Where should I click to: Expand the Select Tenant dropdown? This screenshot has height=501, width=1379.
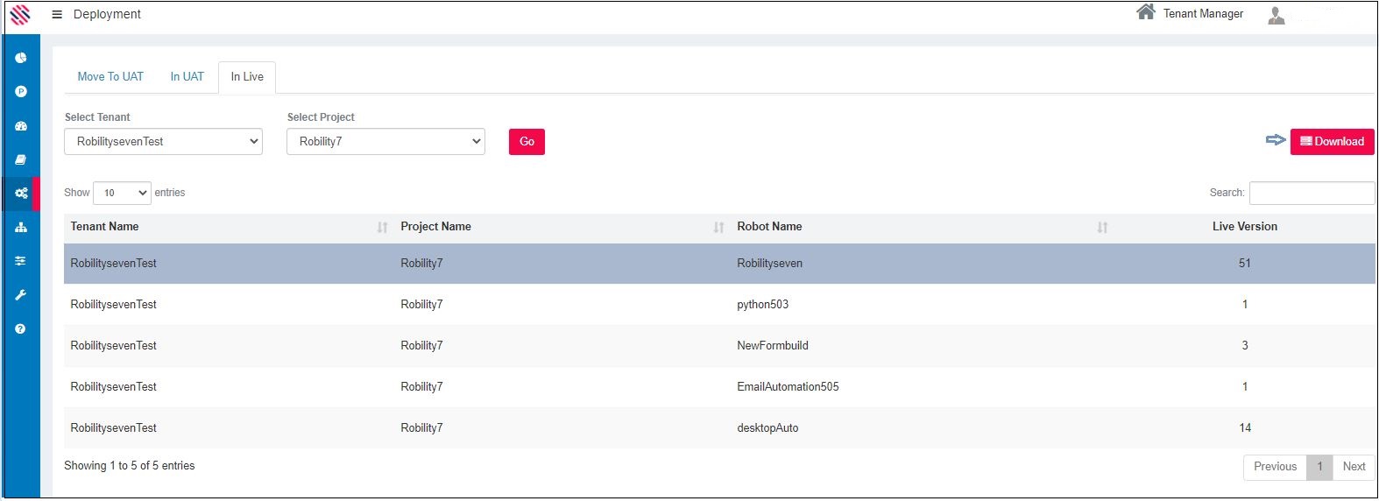(x=163, y=142)
